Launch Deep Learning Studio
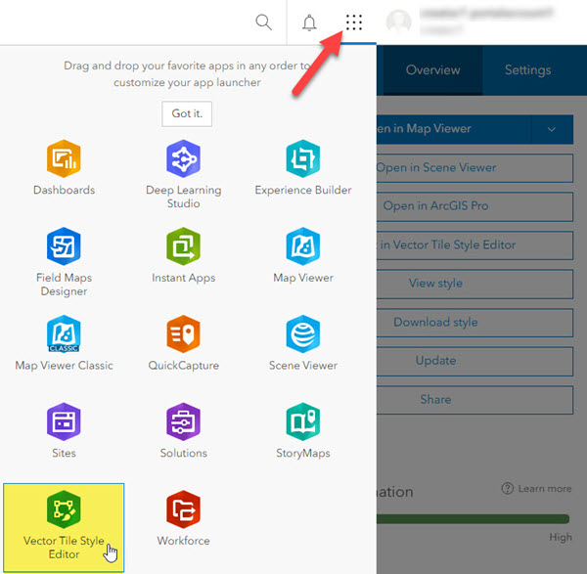This screenshot has height=574, width=587. (x=184, y=158)
